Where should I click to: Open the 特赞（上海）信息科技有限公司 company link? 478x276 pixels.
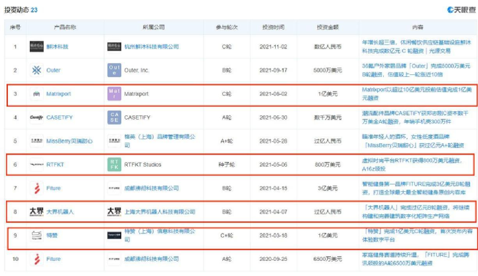[x=160, y=235]
